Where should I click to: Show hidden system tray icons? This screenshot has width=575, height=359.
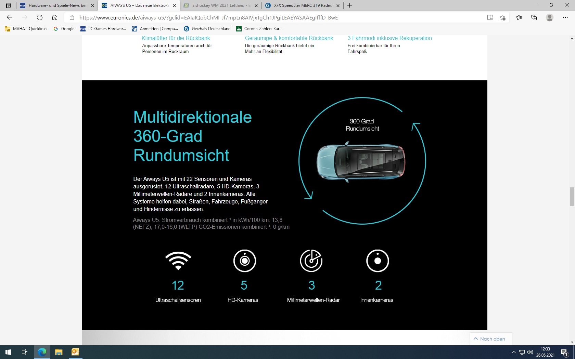[513, 352]
